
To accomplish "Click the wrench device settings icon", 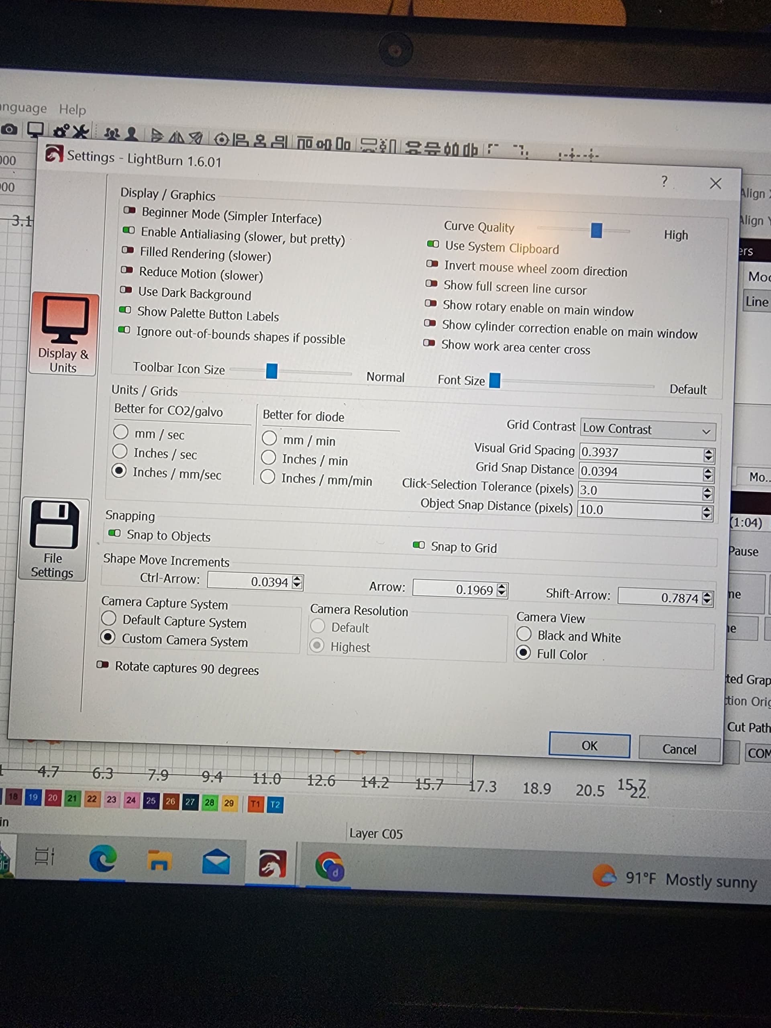I will click(81, 132).
